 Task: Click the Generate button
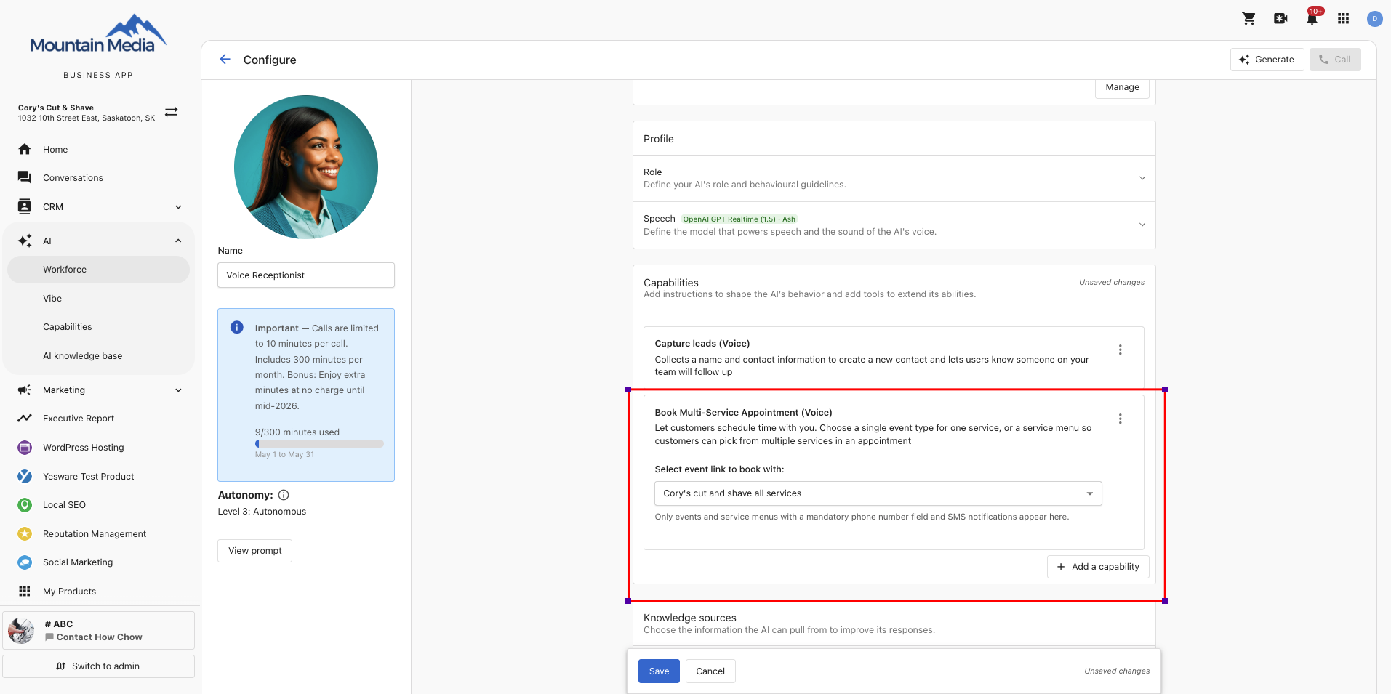pos(1267,60)
